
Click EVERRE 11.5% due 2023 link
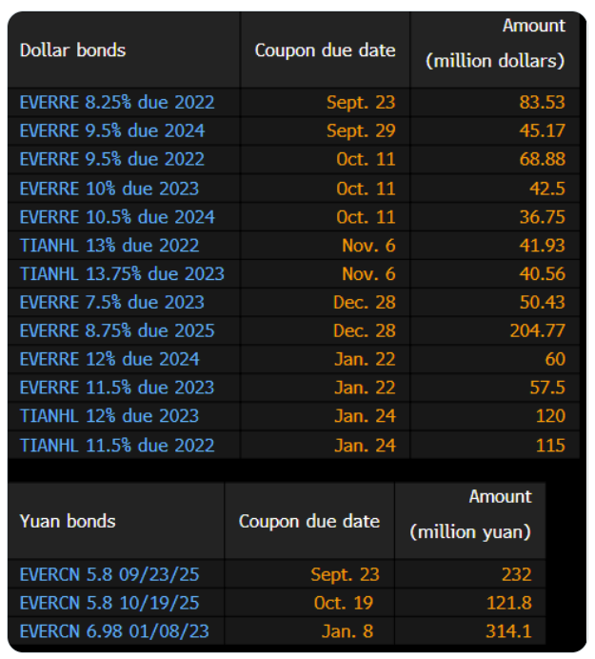coord(117,388)
